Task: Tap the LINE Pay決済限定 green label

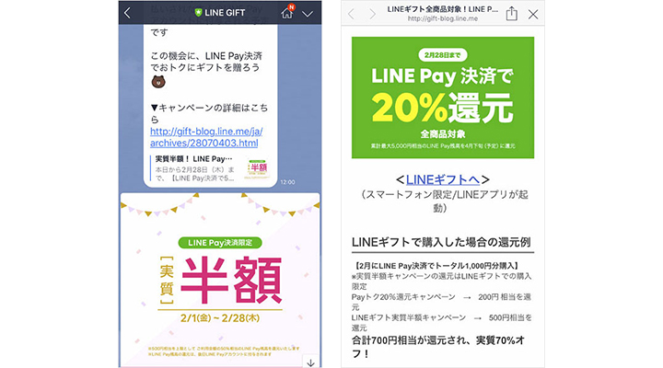Action: (220, 243)
